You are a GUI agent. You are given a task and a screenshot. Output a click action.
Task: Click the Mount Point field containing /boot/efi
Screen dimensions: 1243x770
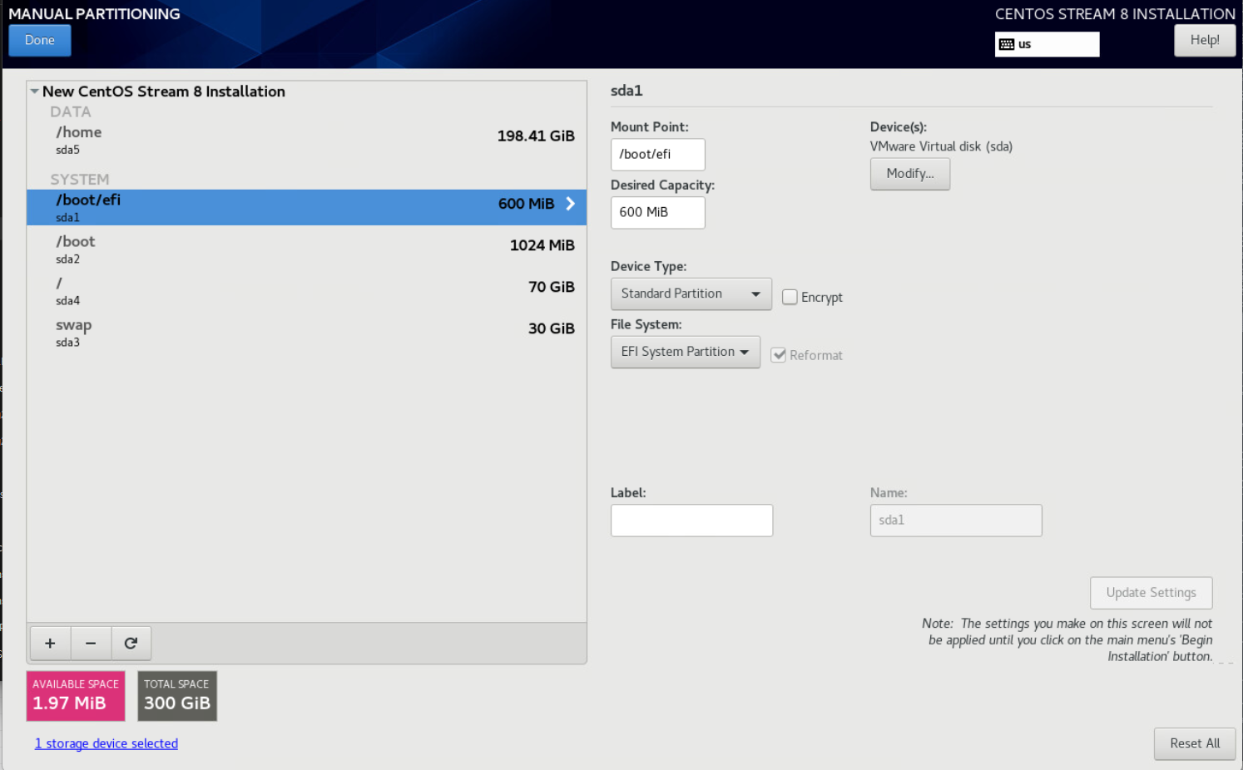[x=657, y=155]
